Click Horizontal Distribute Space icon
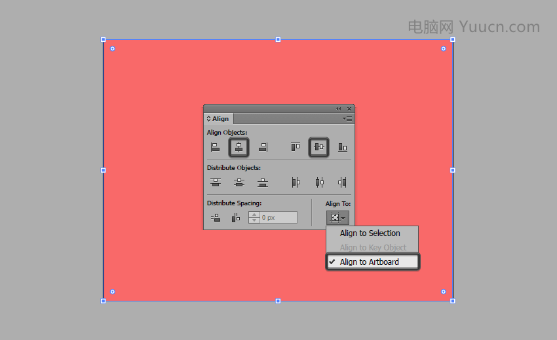 (235, 218)
